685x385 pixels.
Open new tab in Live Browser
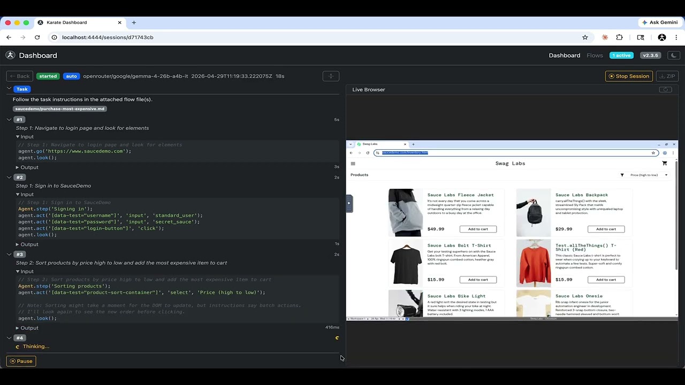click(413, 144)
